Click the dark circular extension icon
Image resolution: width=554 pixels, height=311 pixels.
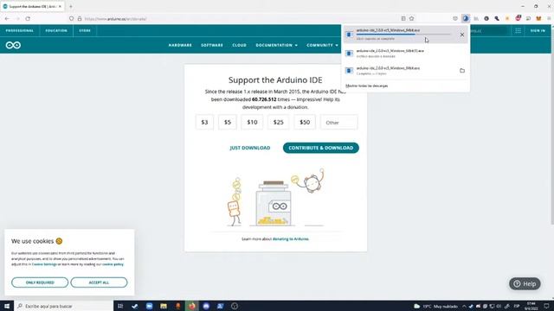click(486, 18)
